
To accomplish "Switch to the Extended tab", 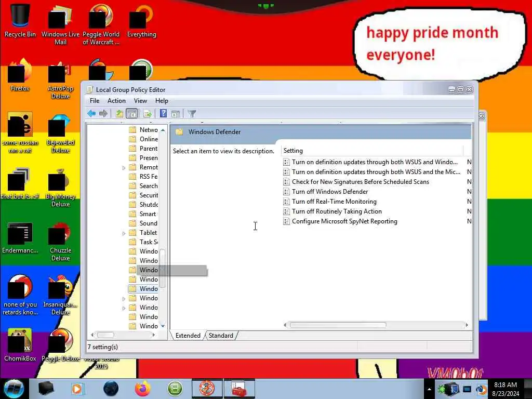I will click(188, 336).
